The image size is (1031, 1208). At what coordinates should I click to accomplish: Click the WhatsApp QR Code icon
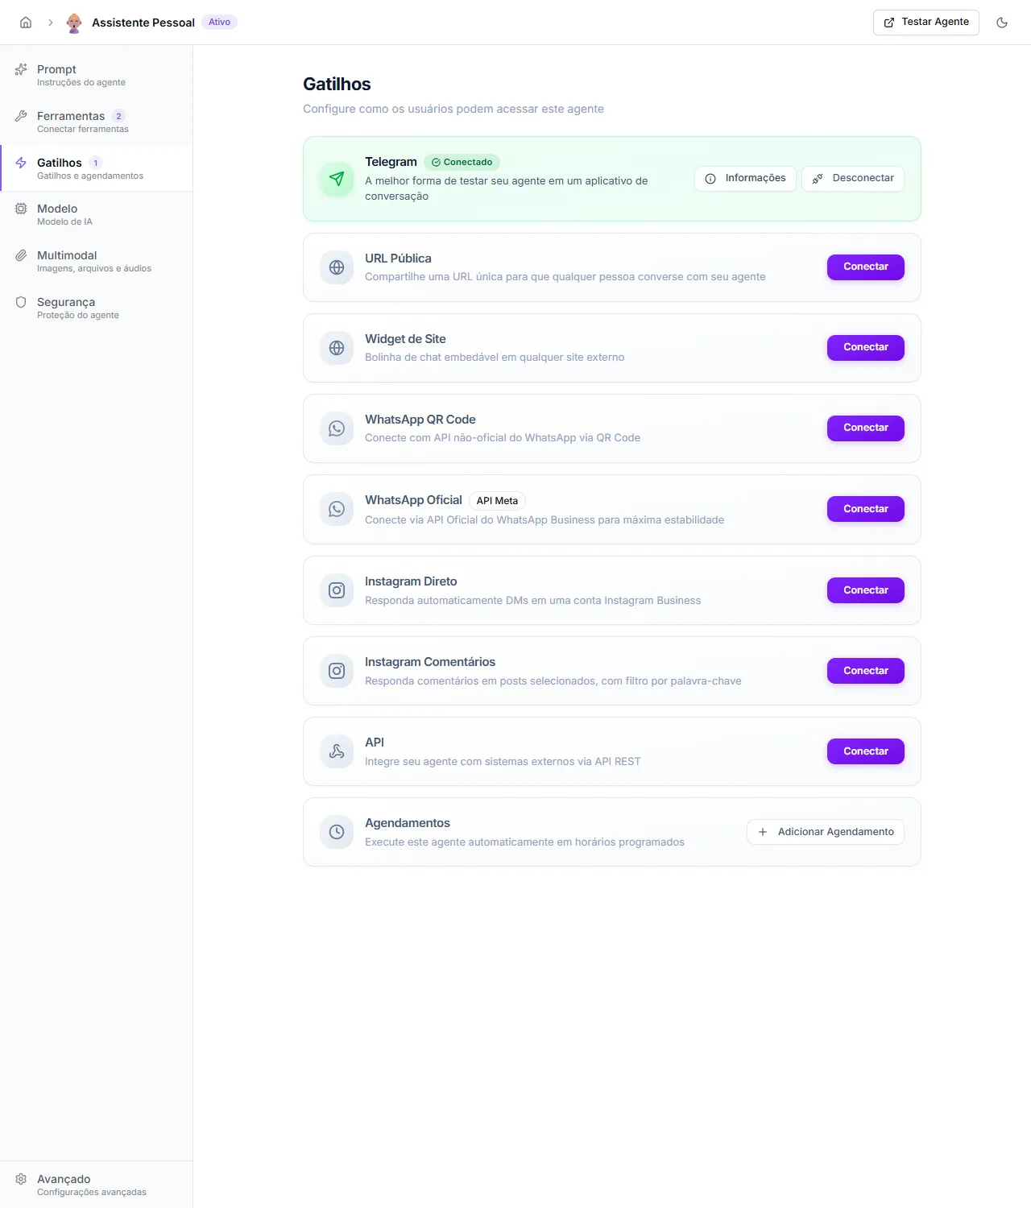[337, 428]
